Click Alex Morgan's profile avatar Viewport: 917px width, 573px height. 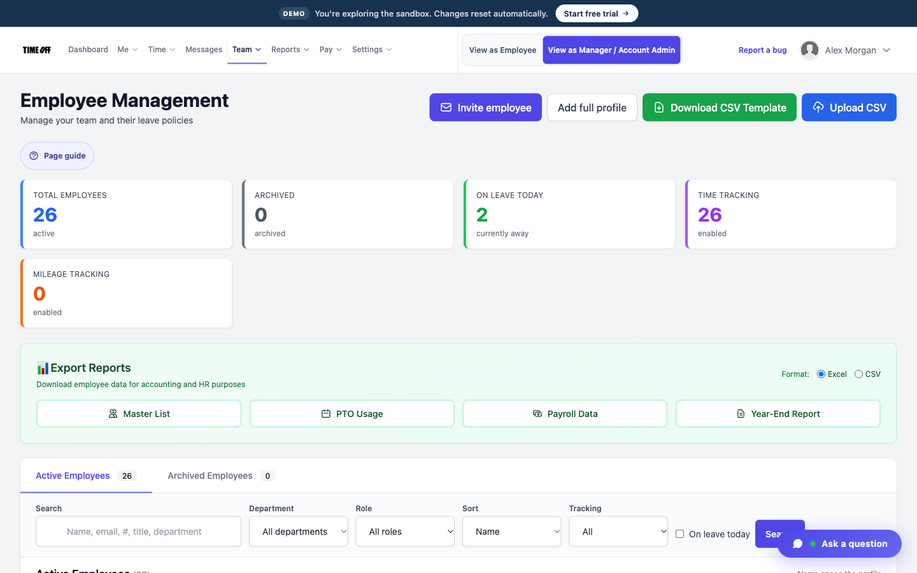(x=809, y=50)
